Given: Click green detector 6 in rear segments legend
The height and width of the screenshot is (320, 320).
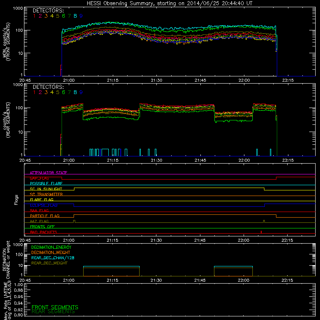Looking at the screenshot, I should [x=64, y=92].
